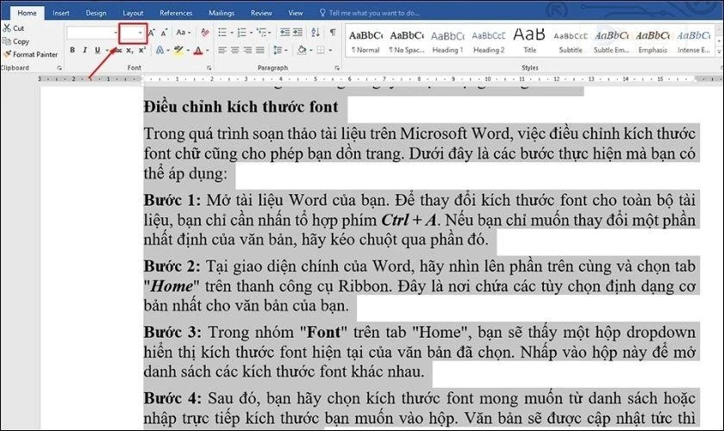Sort text with the A-Z icon

(x=315, y=33)
